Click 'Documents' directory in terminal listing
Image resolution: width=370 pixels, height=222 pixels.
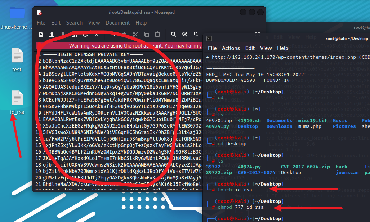coord(279,120)
